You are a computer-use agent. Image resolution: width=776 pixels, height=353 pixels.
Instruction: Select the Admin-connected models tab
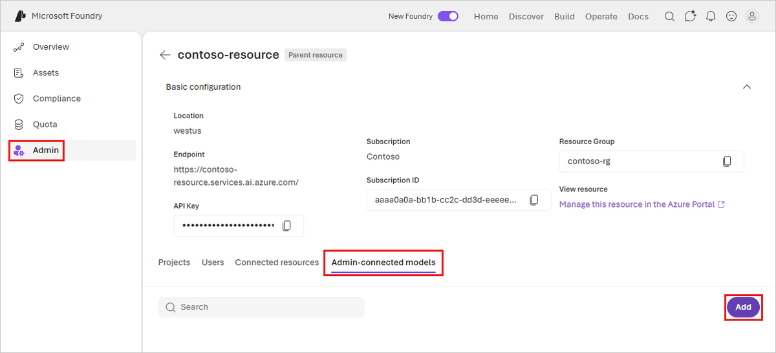click(383, 262)
